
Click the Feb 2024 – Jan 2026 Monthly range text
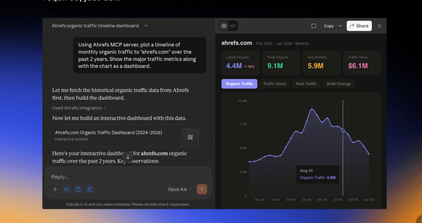pyautogui.click(x=282, y=44)
